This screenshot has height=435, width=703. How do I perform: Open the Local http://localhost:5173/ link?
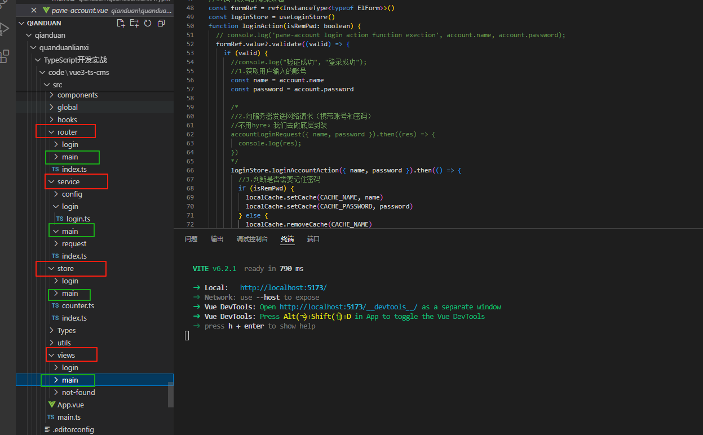[284, 287]
